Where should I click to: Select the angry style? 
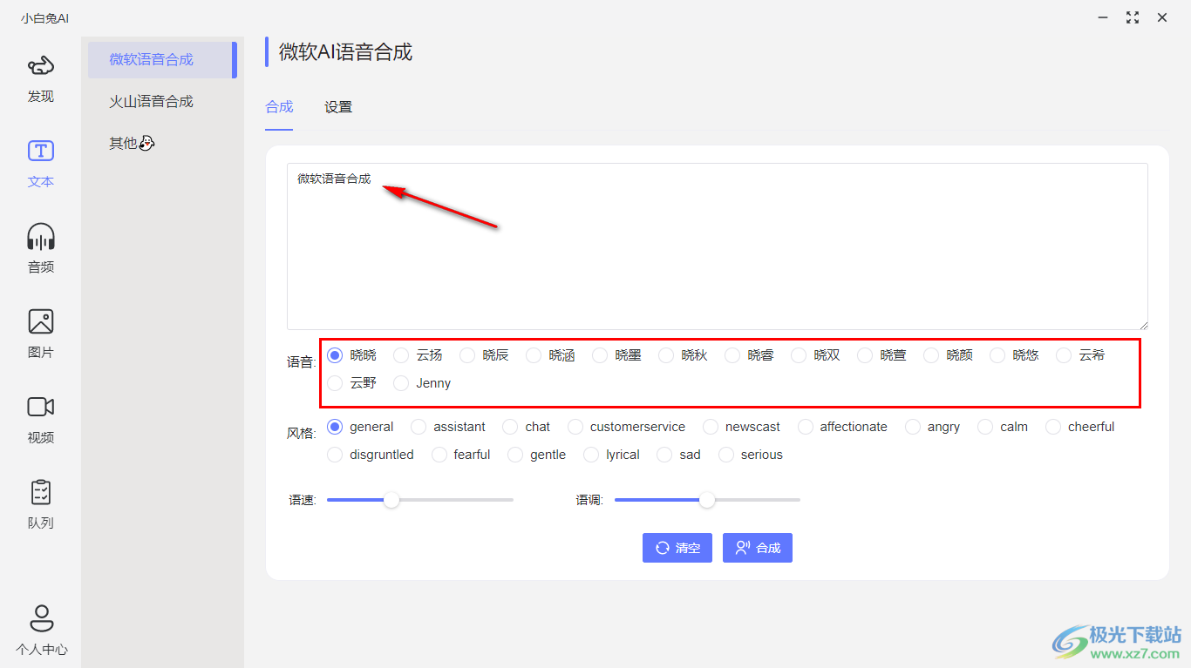(x=934, y=427)
